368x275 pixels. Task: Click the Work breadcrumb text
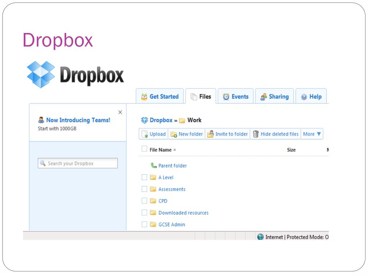(x=194, y=120)
